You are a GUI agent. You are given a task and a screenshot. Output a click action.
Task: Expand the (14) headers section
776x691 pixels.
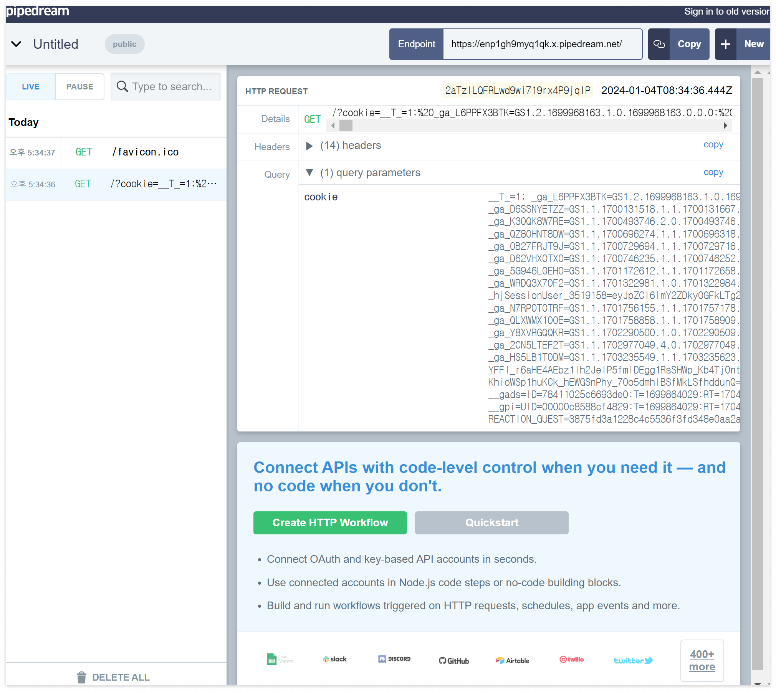(309, 146)
